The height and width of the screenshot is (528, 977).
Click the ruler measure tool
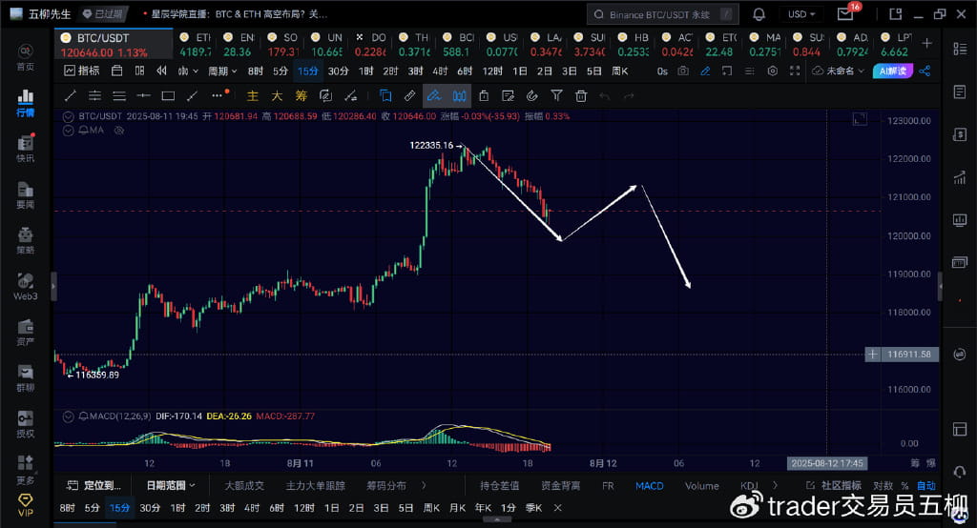(x=409, y=96)
